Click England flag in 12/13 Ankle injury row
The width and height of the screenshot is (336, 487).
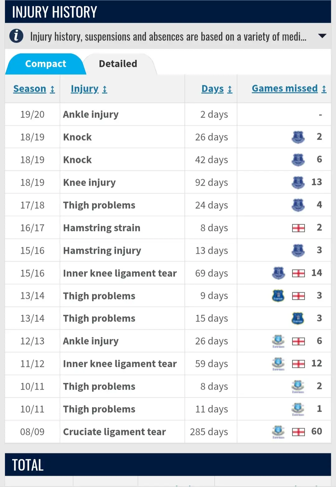(x=298, y=341)
